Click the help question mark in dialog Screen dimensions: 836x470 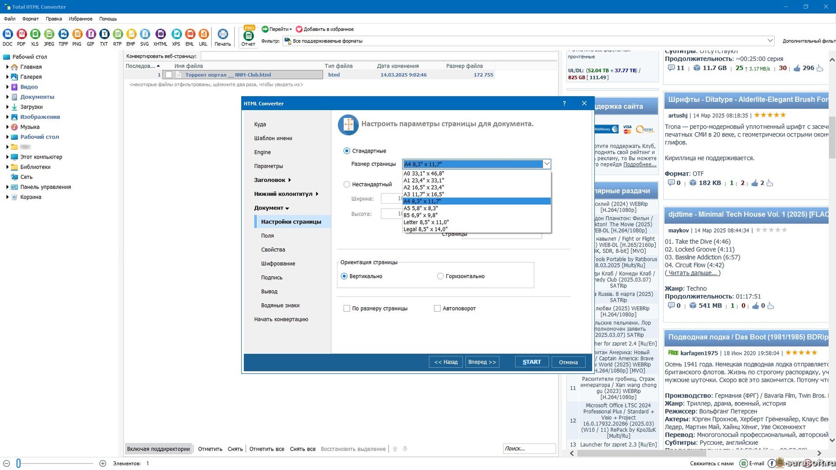pos(564,103)
